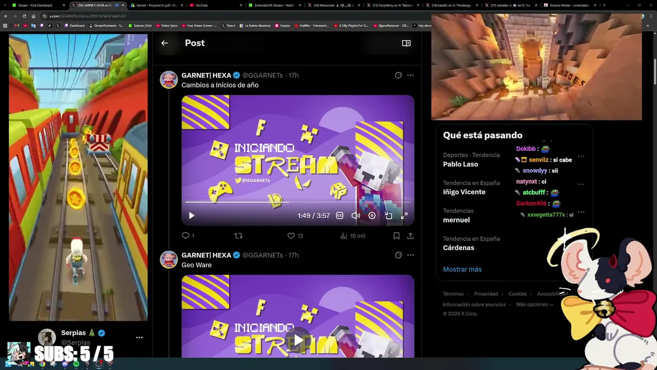Share the 'Cambios a Inicios de año' post
657x370 pixels.
410,236
